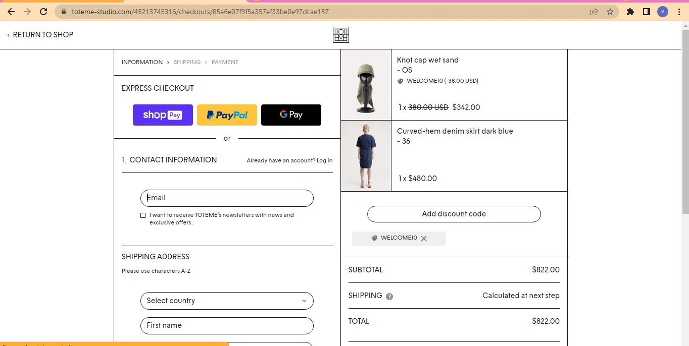The width and height of the screenshot is (689, 346).
Task: Open the browser side panel icon
Action: pos(646,12)
